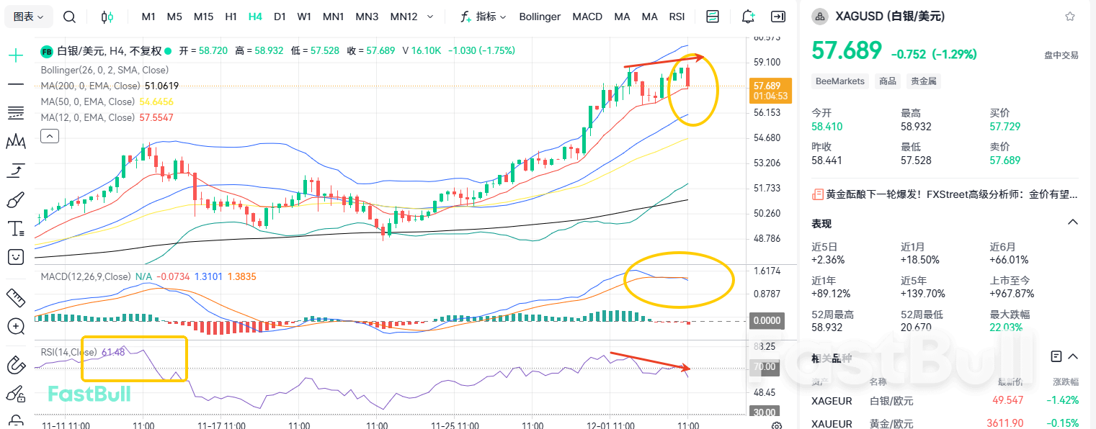Image resolution: width=1096 pixels, height=429 pixels.
Task: Open the multi-chart layout panel
Action: tap(712, 16)
